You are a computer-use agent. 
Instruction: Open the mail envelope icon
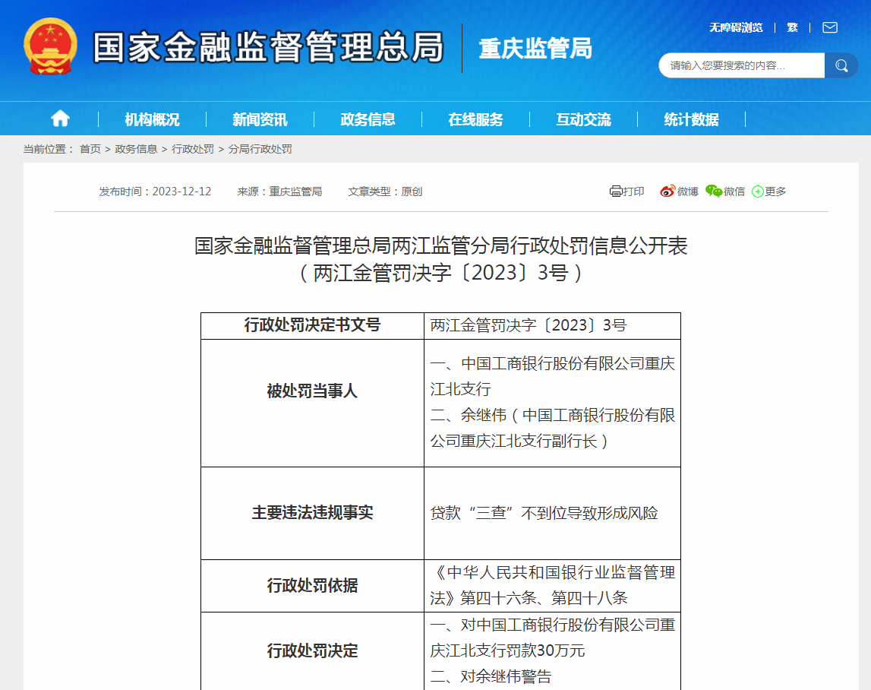pyautogui.click(x=830, y=28)
